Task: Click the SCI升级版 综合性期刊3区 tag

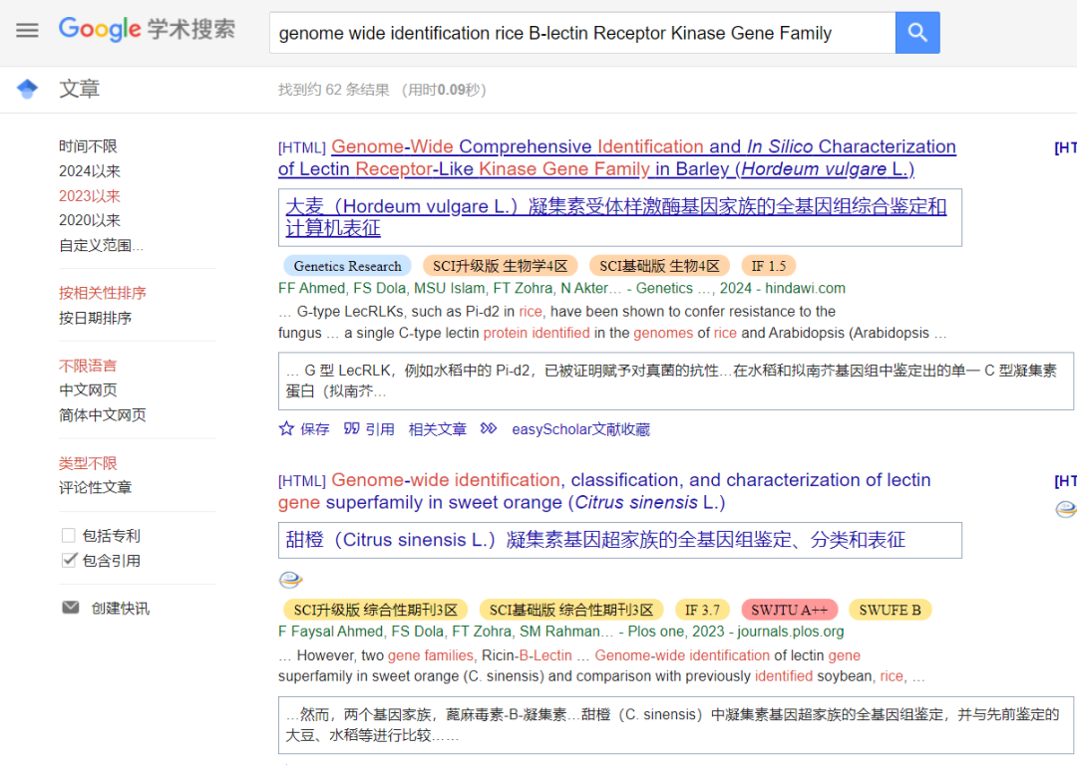Action: tap(376, 610)
